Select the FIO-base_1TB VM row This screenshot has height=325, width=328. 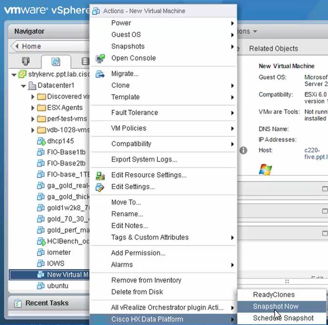[x=49, y=174]
